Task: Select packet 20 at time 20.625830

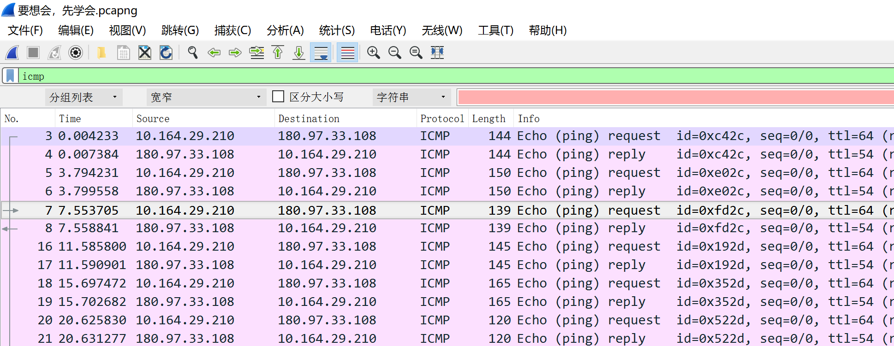Action: point(447,321)
